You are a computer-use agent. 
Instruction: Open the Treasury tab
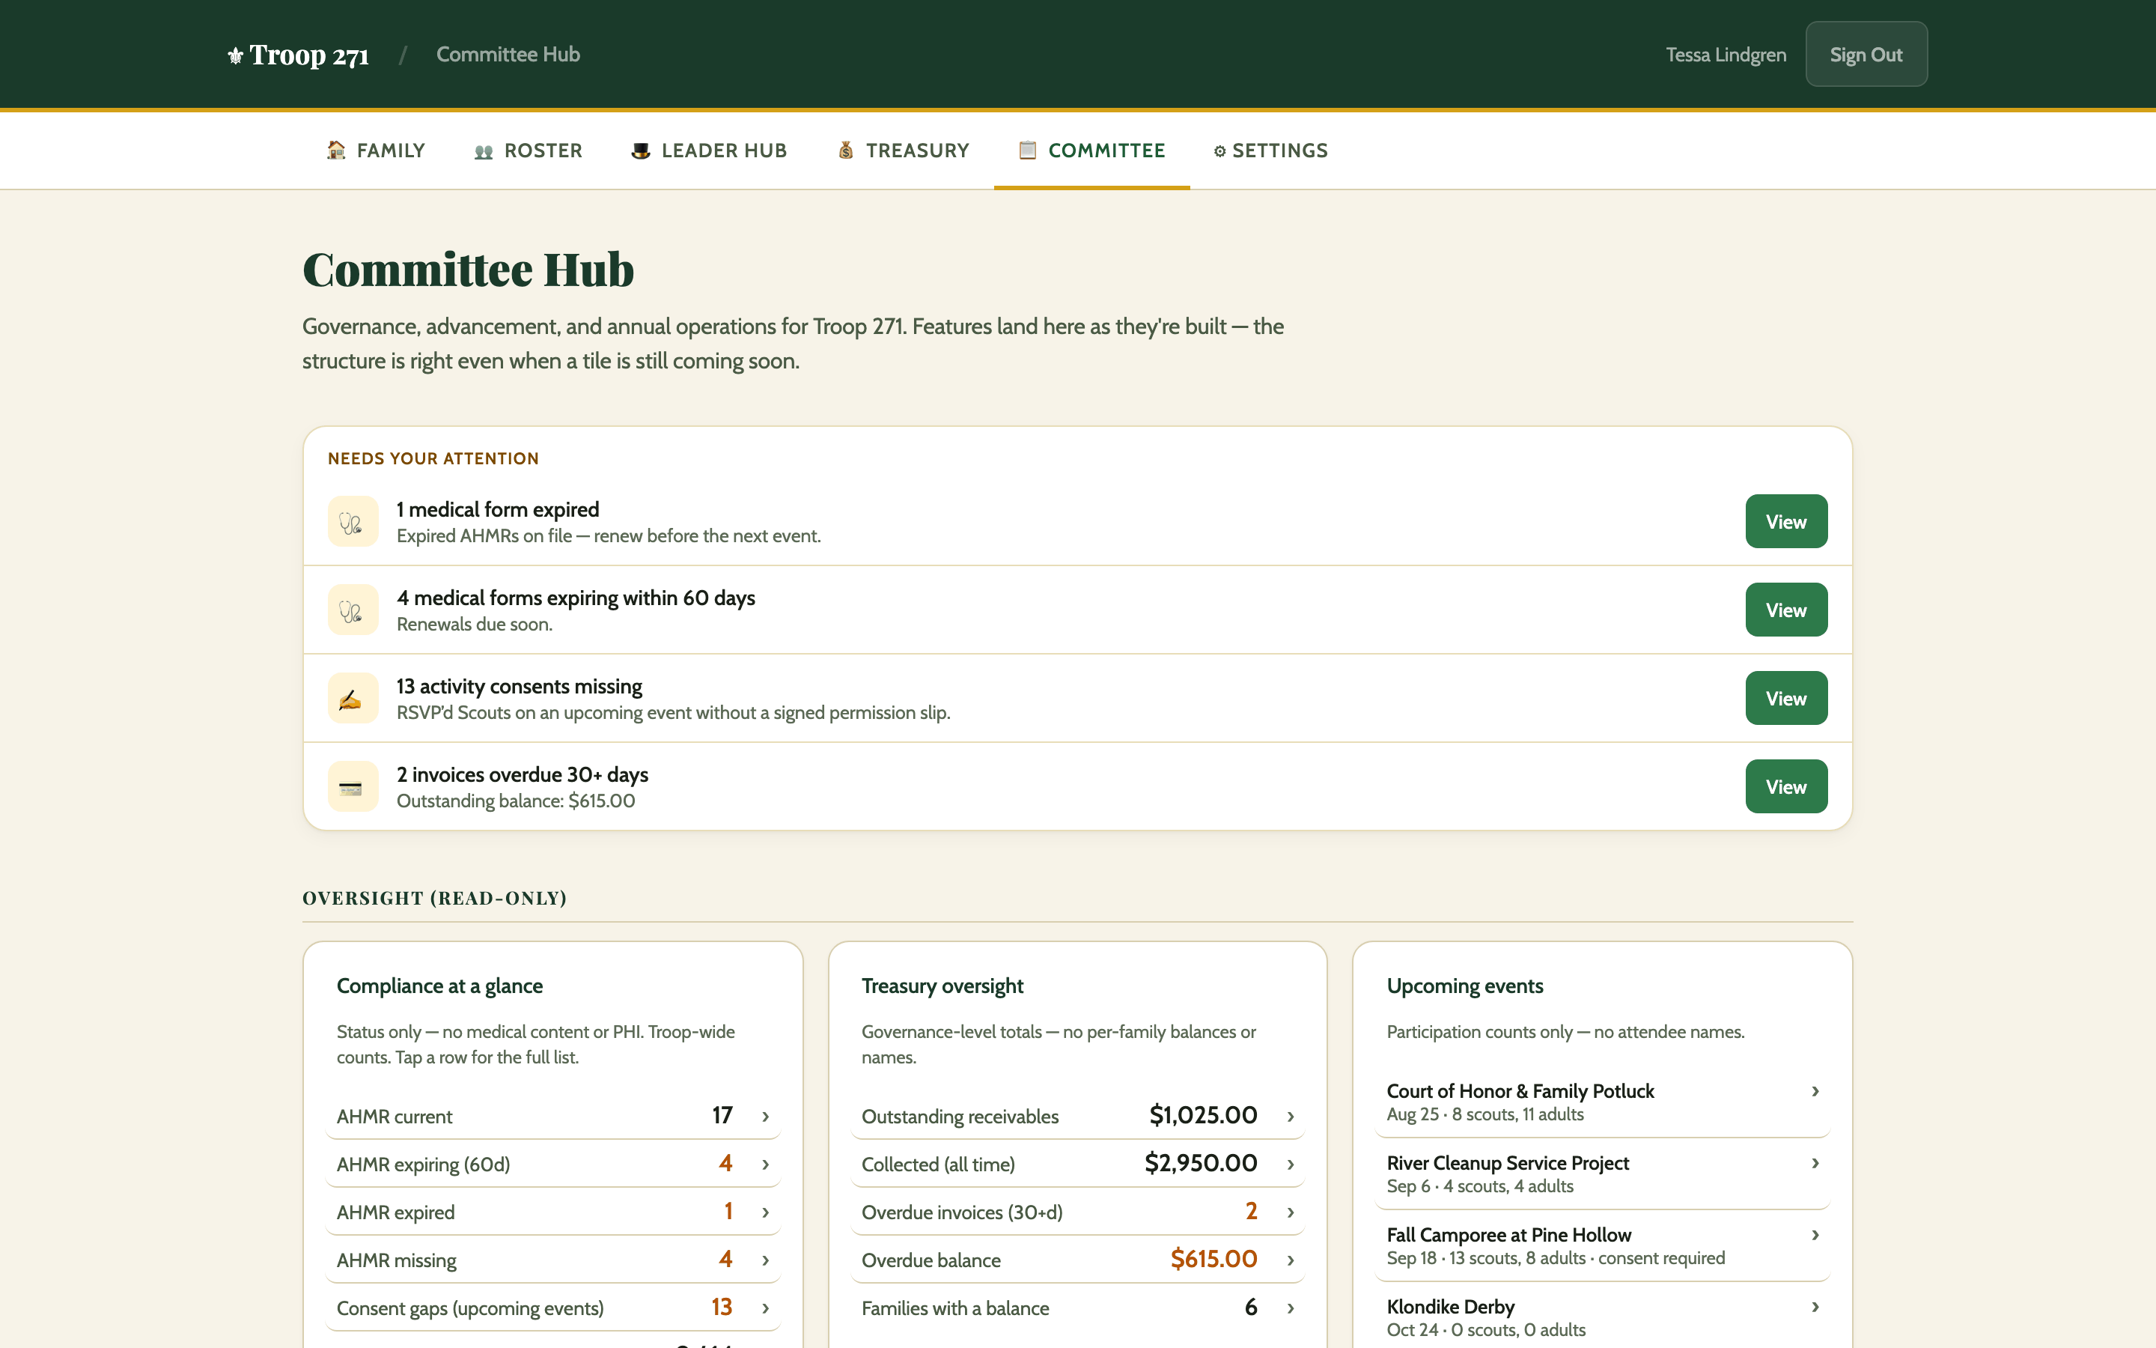(x=904, y=151)
